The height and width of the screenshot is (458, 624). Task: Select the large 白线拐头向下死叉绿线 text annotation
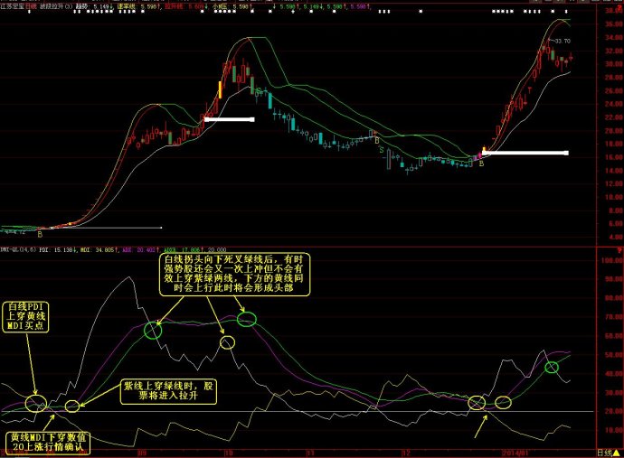coord(234,274)
